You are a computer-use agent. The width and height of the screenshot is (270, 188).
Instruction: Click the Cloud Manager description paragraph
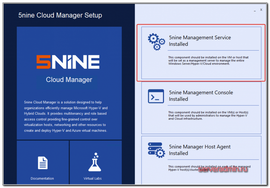pyautogui.click(x=66, y=116)
